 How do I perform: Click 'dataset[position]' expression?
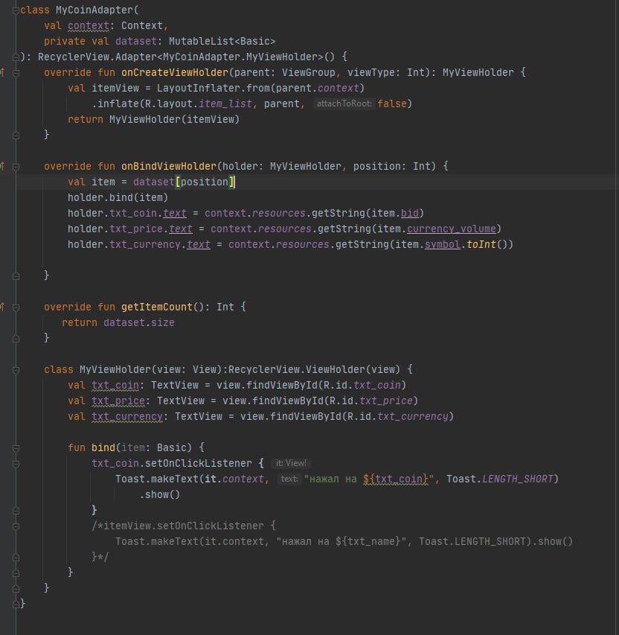click(183, 182)
